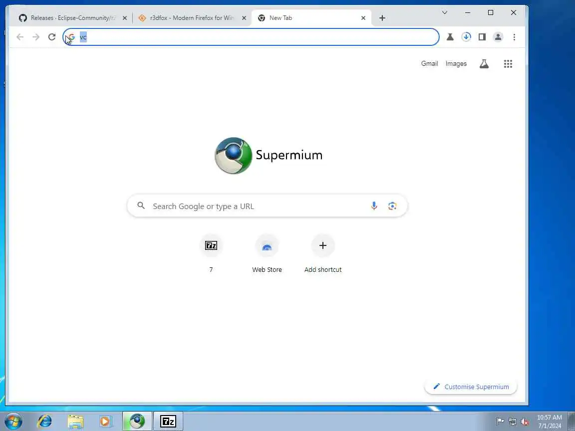Viewport: 575px width, 431px height.
Task: Toggle the side panel icon
Action: point(482,37)
